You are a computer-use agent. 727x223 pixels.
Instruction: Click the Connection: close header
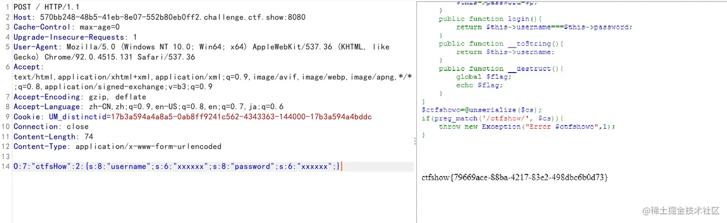pyautogui.click(x=51, y=126)
